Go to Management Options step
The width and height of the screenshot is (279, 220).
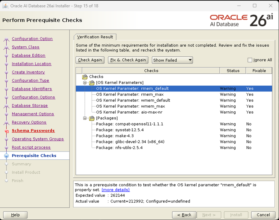click(x=33, y=114)
